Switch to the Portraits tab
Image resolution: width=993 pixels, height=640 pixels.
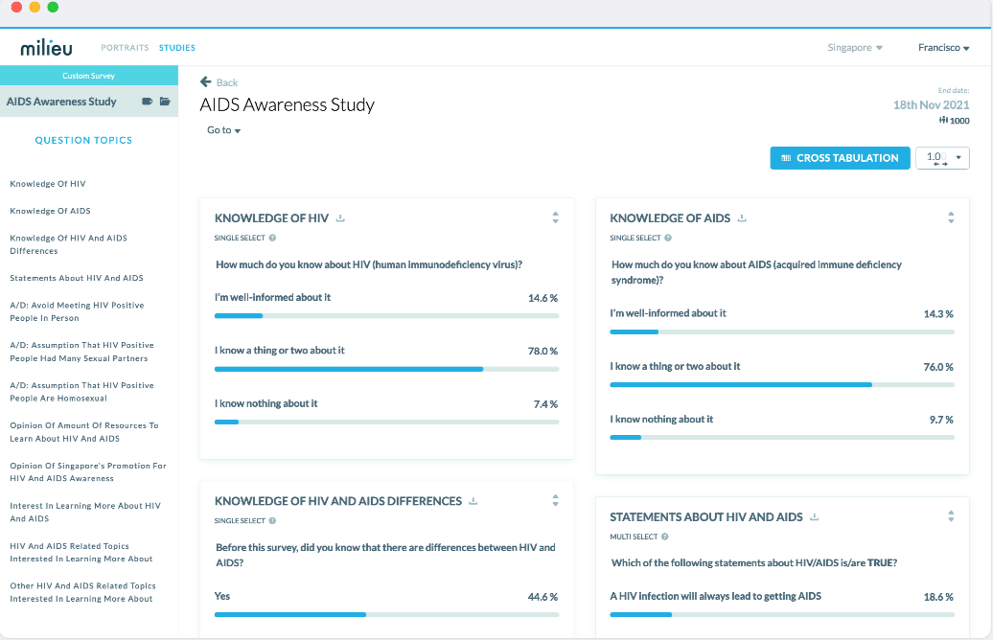coord(125,48)
